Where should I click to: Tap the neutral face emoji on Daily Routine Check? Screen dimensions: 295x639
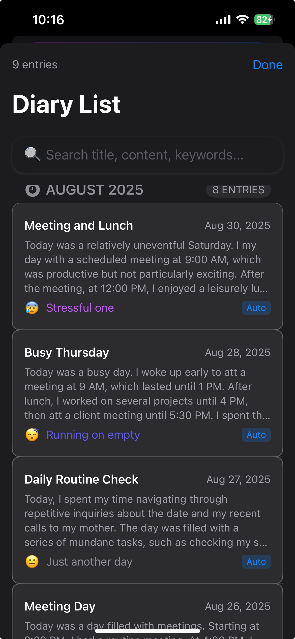pos(32,562)
